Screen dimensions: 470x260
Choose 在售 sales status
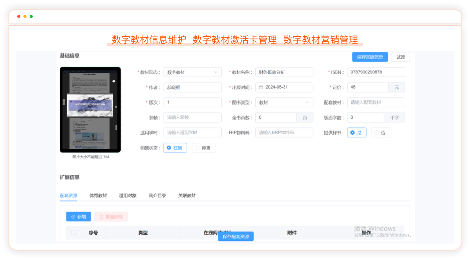click(x=175, y=148)
